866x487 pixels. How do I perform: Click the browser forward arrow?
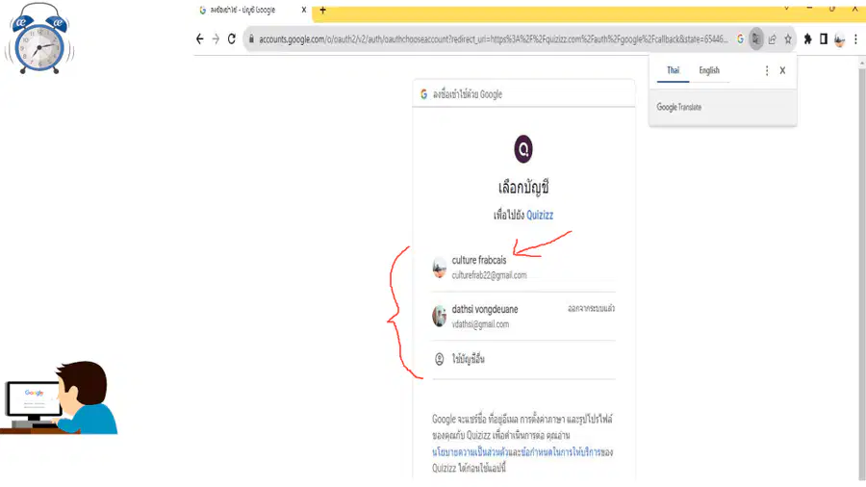(216, 38)
